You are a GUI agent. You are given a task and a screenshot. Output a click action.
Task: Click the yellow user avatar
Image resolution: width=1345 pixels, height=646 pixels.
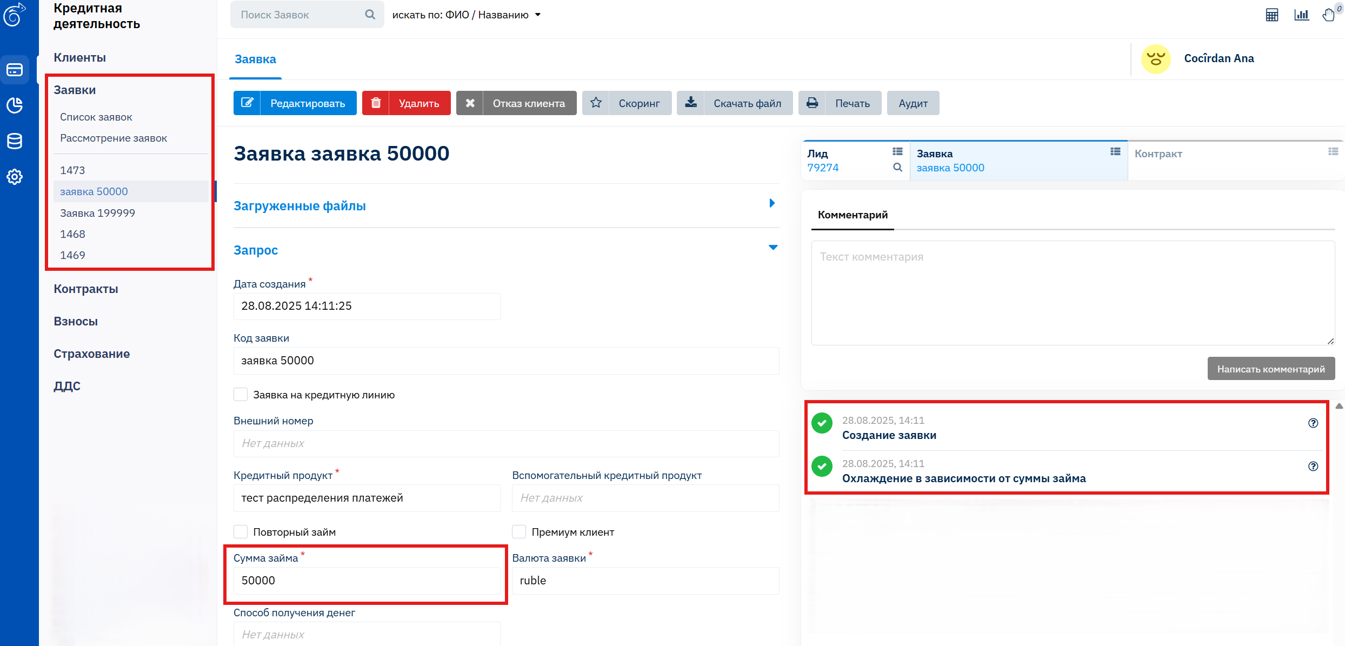click(1156, 59)
